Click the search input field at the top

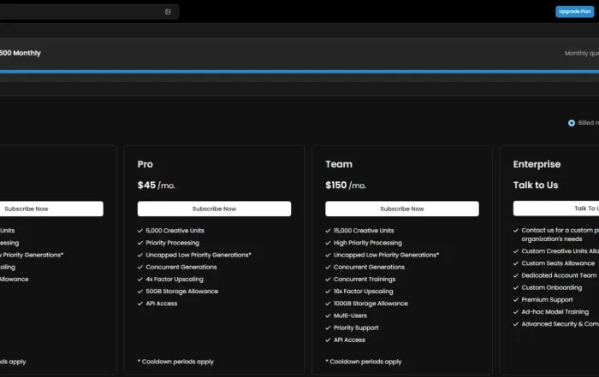(89, 12)
